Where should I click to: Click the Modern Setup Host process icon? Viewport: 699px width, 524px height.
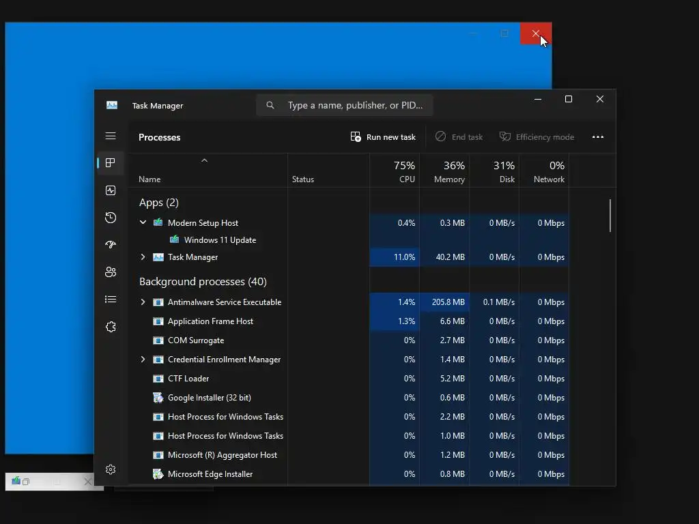pos(158,222)
